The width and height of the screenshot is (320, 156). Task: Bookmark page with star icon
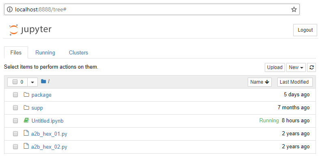294,9
